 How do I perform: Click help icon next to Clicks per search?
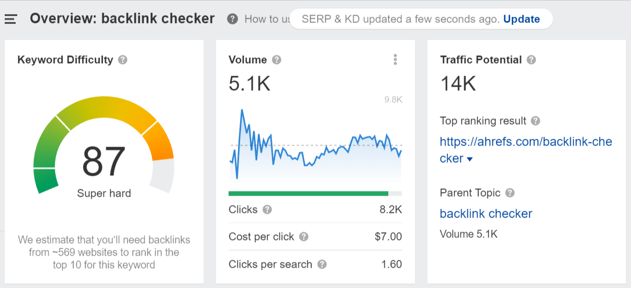click(322, 265)
